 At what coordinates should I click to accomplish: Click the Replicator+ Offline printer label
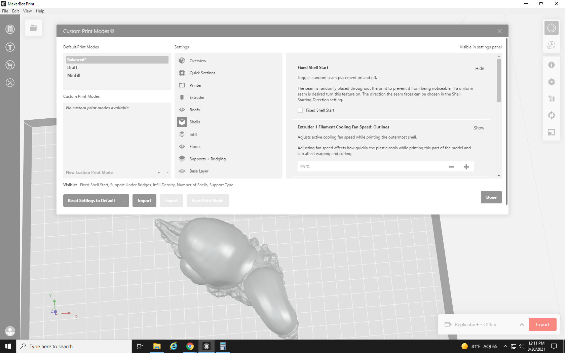(476, 324)
